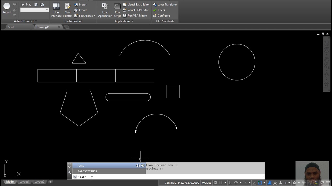Expand the Applications panel

tap(124, 21)
